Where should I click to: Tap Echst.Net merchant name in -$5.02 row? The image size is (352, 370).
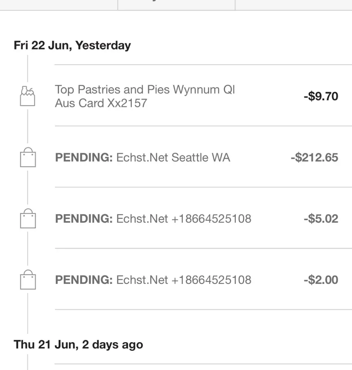(142, 219)
